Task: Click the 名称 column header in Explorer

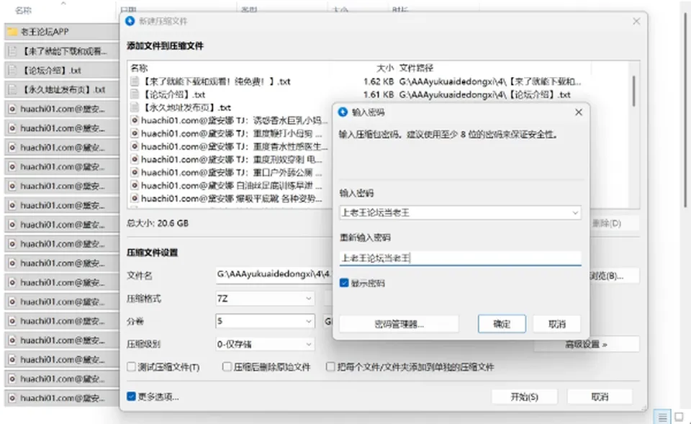Action: pos(23,10)
